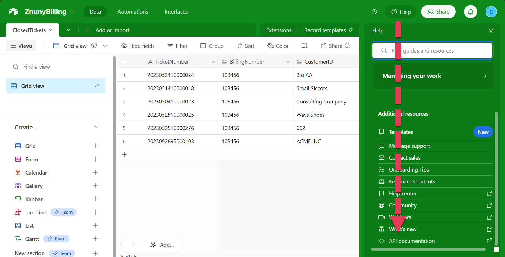Click the add row plus icon
The width and height of the screenshot is (505, 257).
point(124,154)
